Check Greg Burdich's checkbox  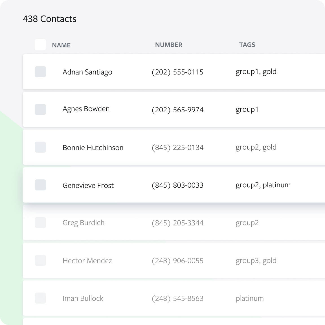pyautogui.click(x=40, y=223)
